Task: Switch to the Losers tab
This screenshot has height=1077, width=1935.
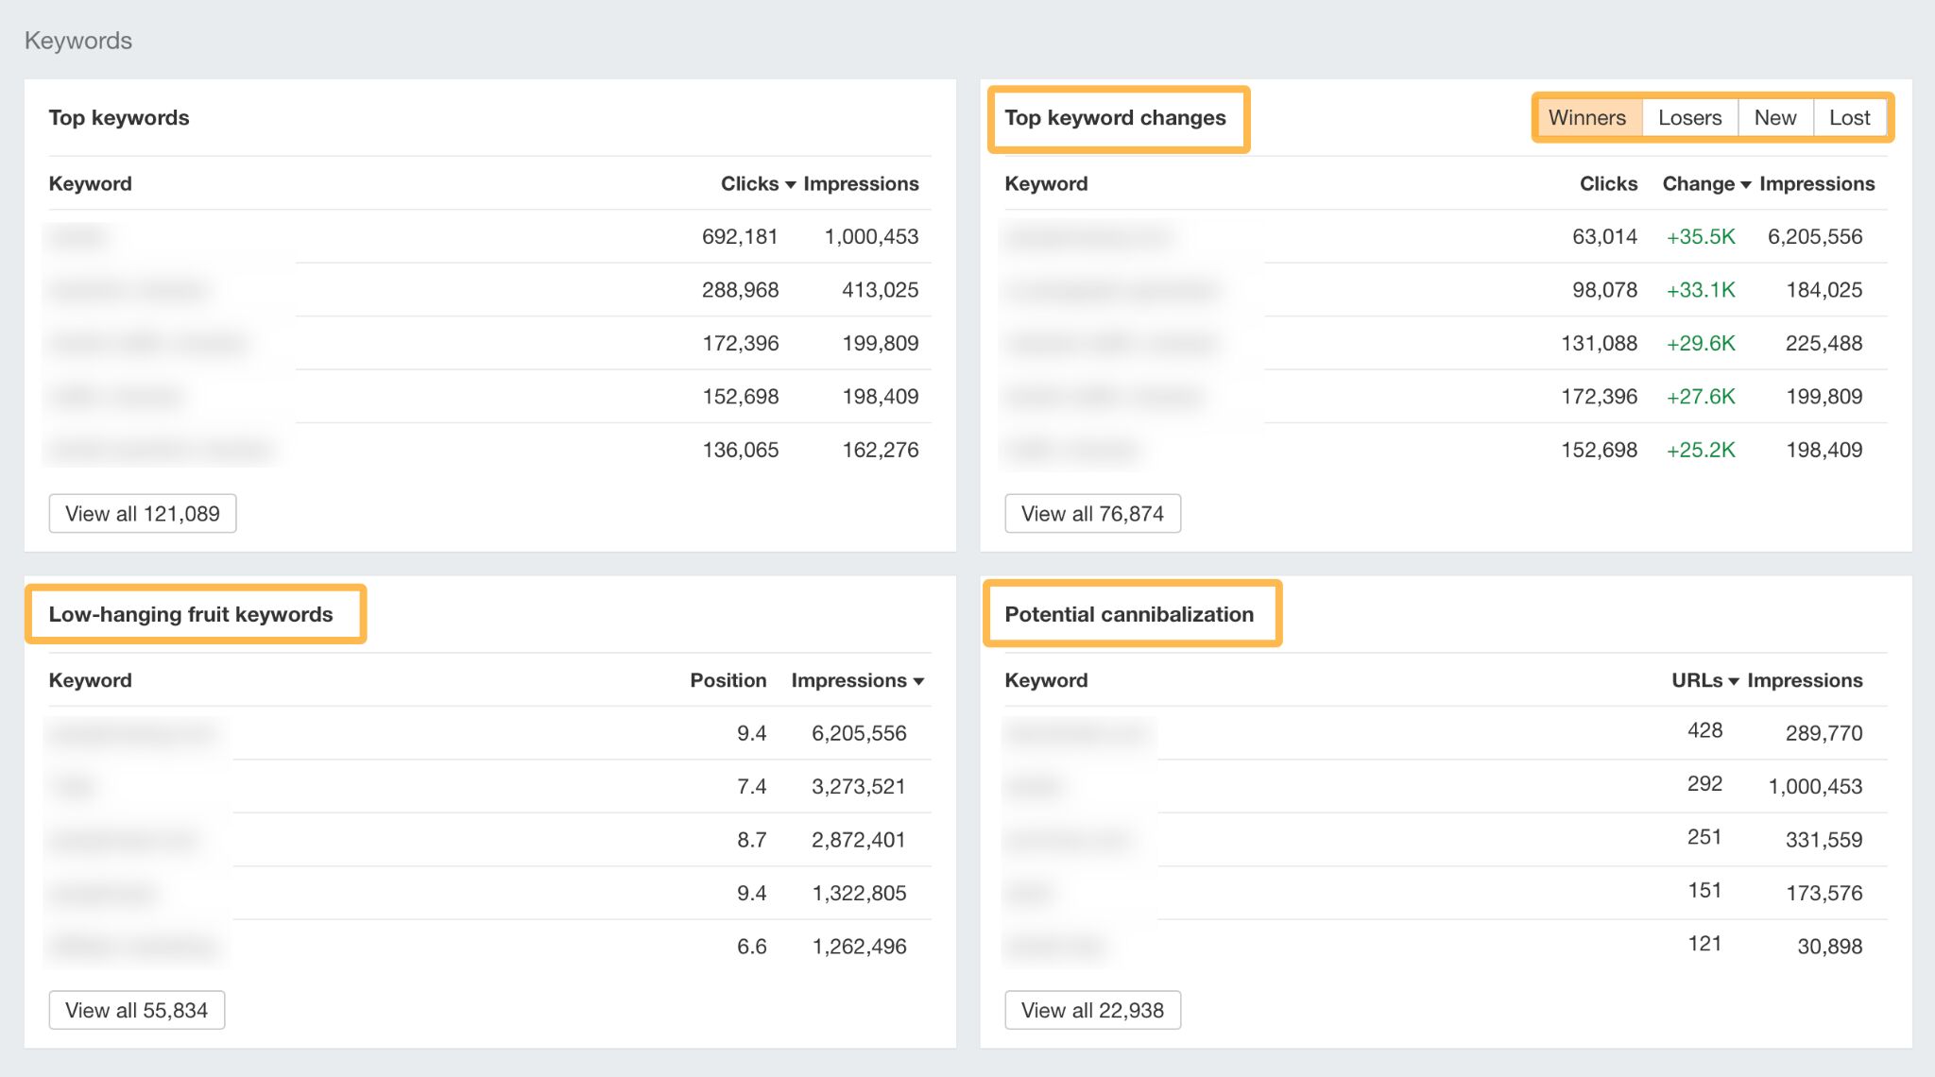Action: [x=1690, y=117]
